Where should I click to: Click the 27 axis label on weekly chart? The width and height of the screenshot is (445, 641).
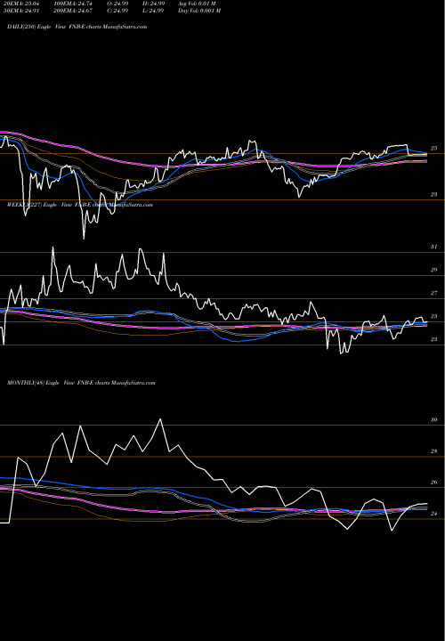tap(434, 293)
